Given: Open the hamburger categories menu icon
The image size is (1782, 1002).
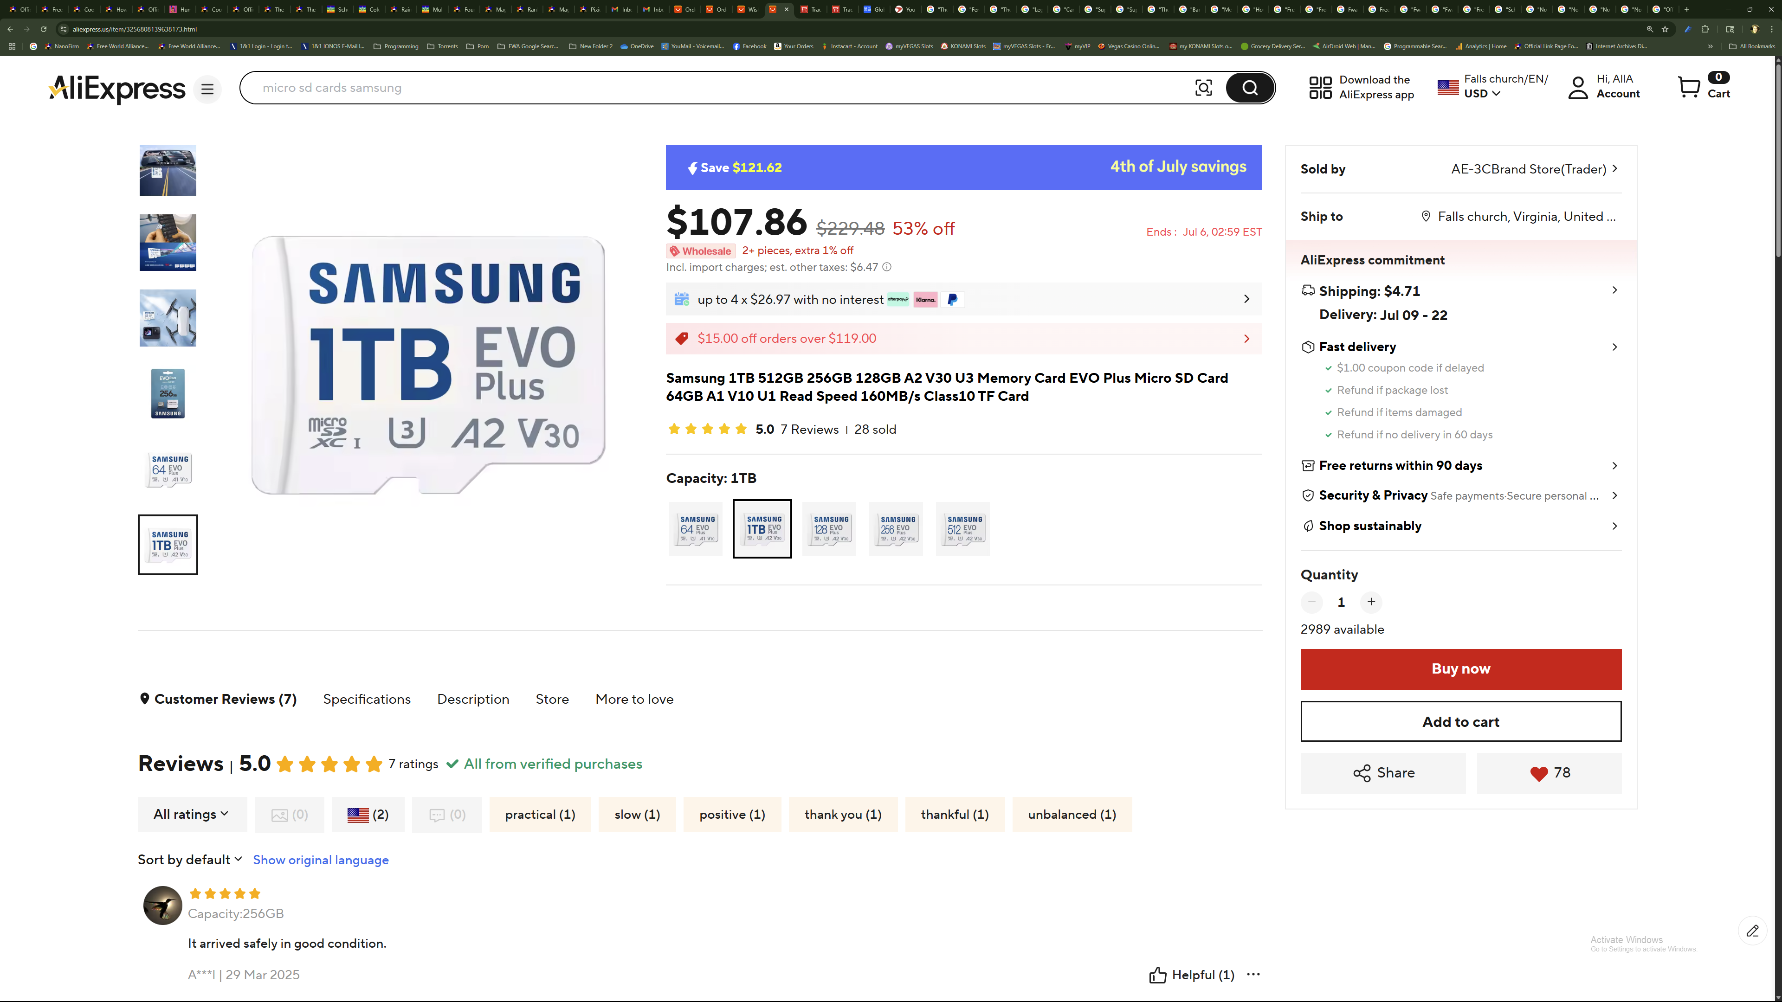Looking at the screenshot, I should click(207, 89).
